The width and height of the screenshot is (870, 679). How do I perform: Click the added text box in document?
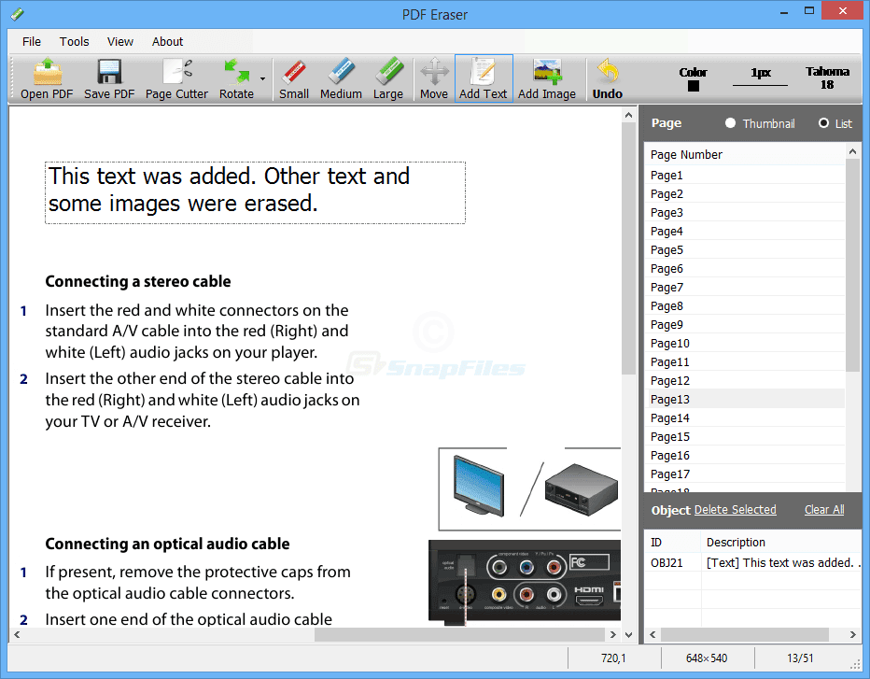coord(255,192)
